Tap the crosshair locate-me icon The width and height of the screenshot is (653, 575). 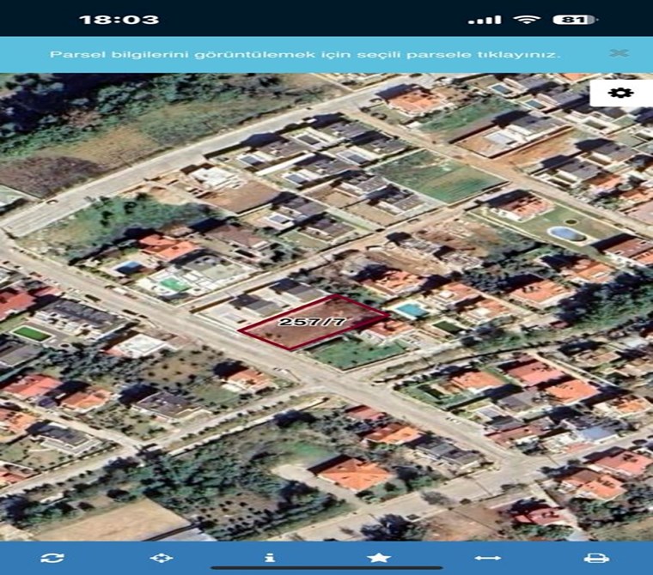click(x=161, y=558)
